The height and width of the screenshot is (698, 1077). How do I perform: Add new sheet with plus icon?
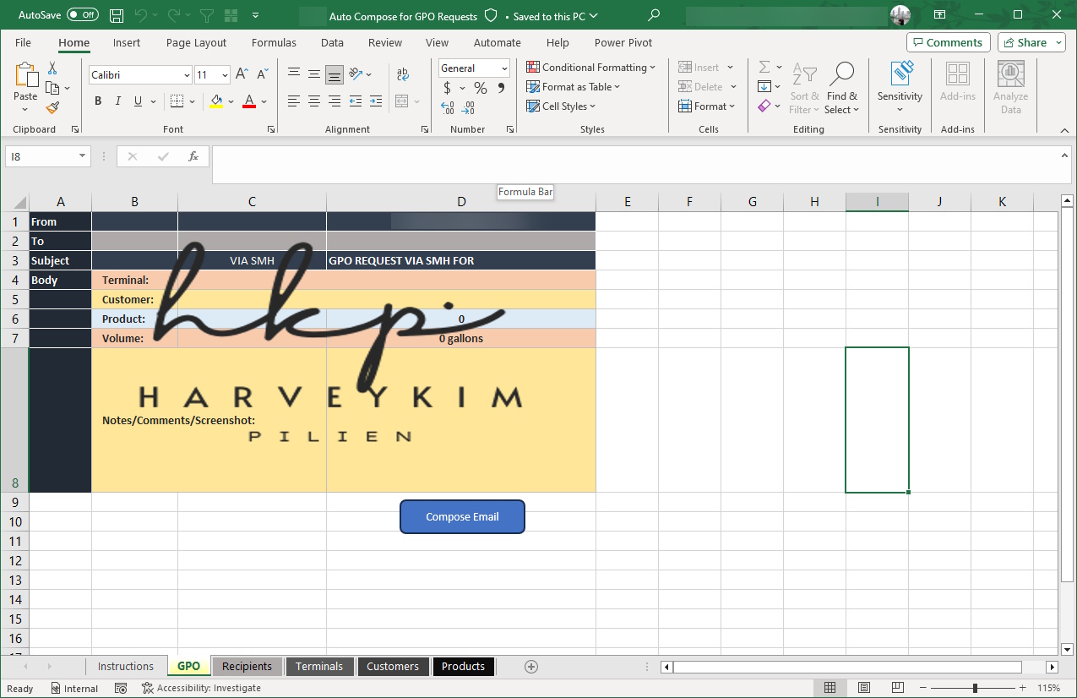click(531, 667)
